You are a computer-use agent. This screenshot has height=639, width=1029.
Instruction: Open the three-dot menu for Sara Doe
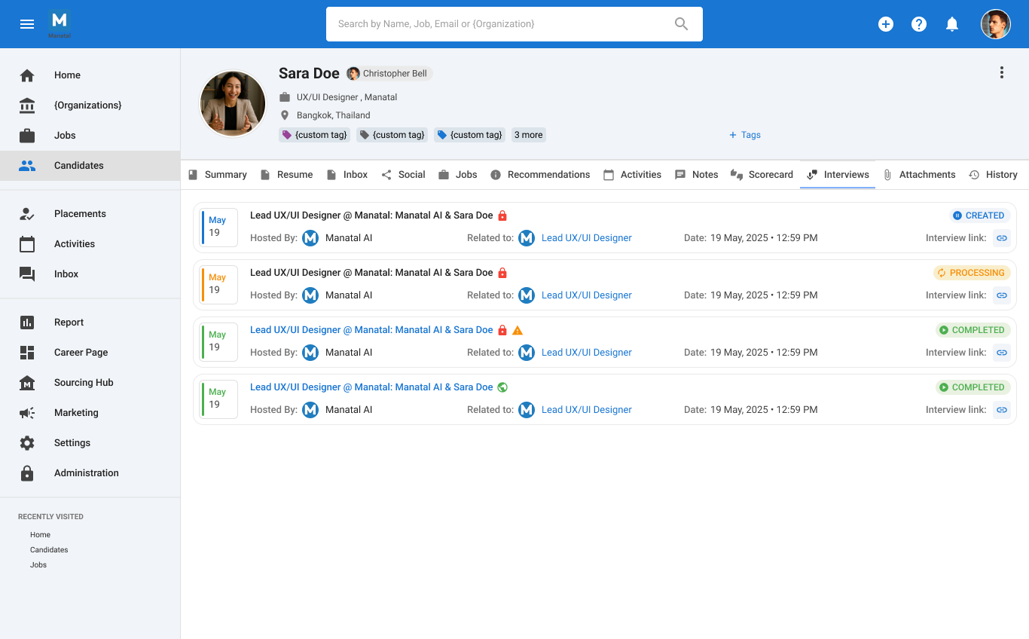(x=1002, y=72)
